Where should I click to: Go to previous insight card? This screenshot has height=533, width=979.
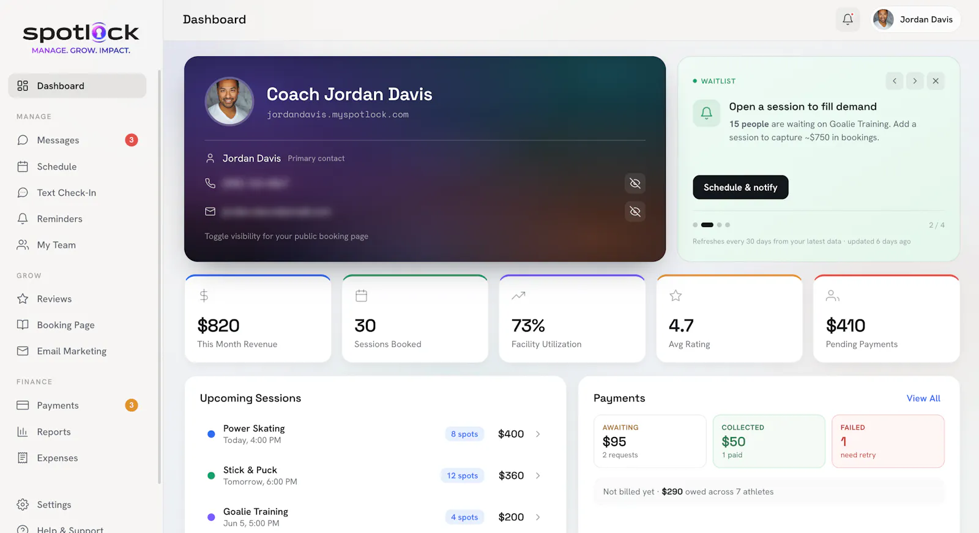pyautogui.click(x=895, y=81)
